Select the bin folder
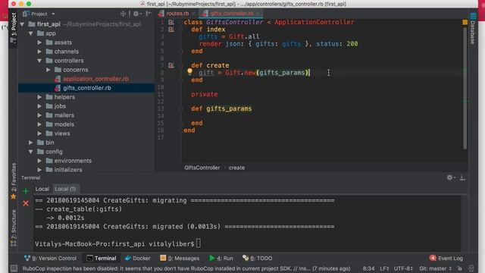485x273 pixels. pos(49,143)
